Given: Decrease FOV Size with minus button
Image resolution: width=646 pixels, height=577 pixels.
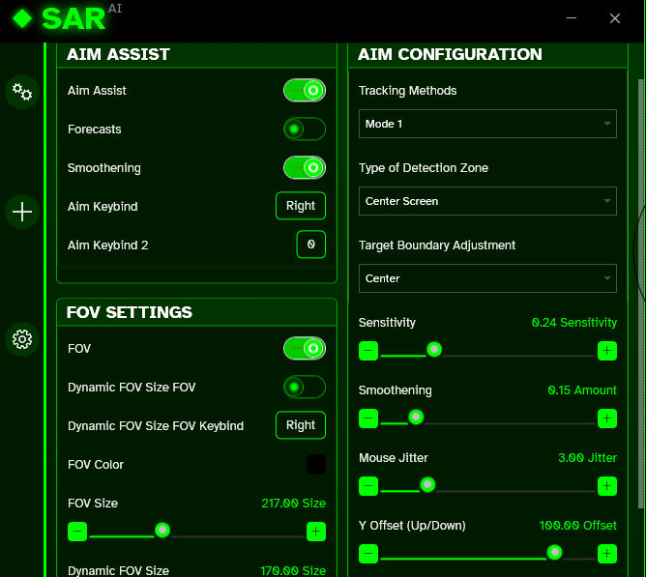Looking at the screenshot, I should [x=77, y=532].
